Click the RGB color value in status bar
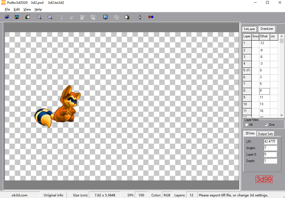This screenshot has height=198, width=285. [x=167, y=195]
